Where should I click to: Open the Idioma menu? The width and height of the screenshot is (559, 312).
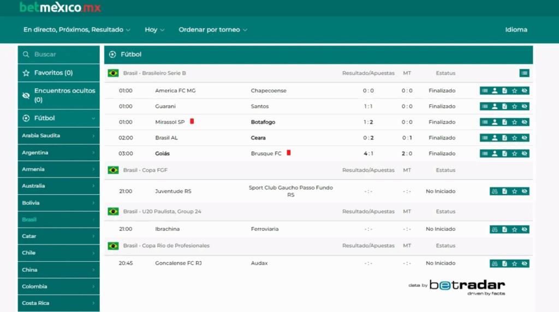tap(516, 30)
